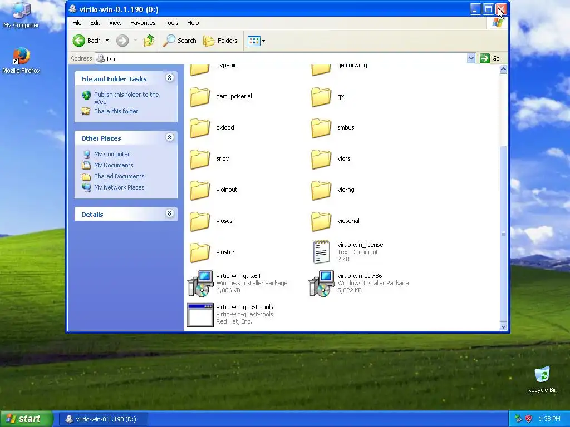Viewport: 570px width, 427px height.
Task: Toggle the Folders tree pane
Action: click(x=220, y=41)
